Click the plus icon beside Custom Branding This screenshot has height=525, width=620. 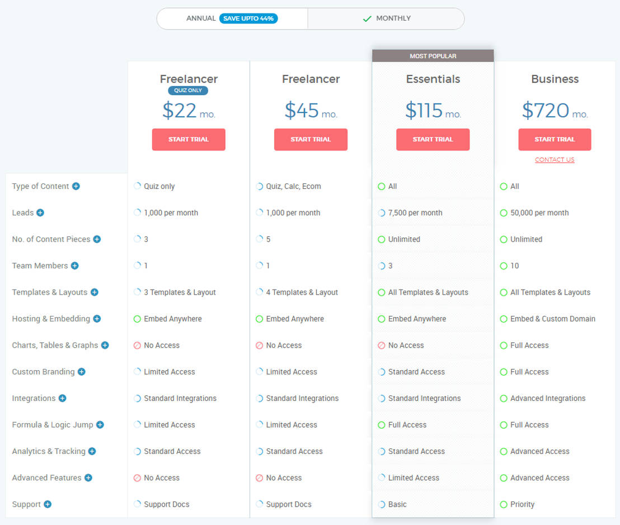tap(81, 372)
